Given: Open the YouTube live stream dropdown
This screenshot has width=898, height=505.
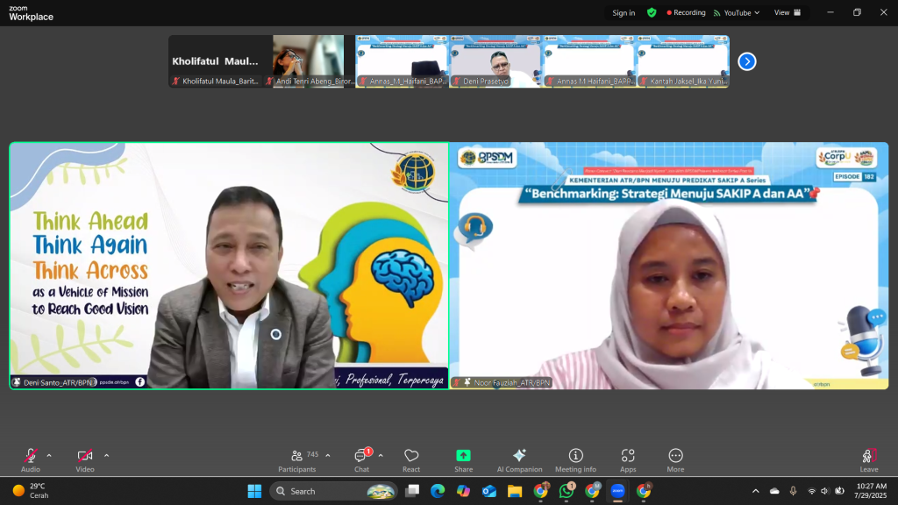Looking at the screenshot, I should (737, 13).
